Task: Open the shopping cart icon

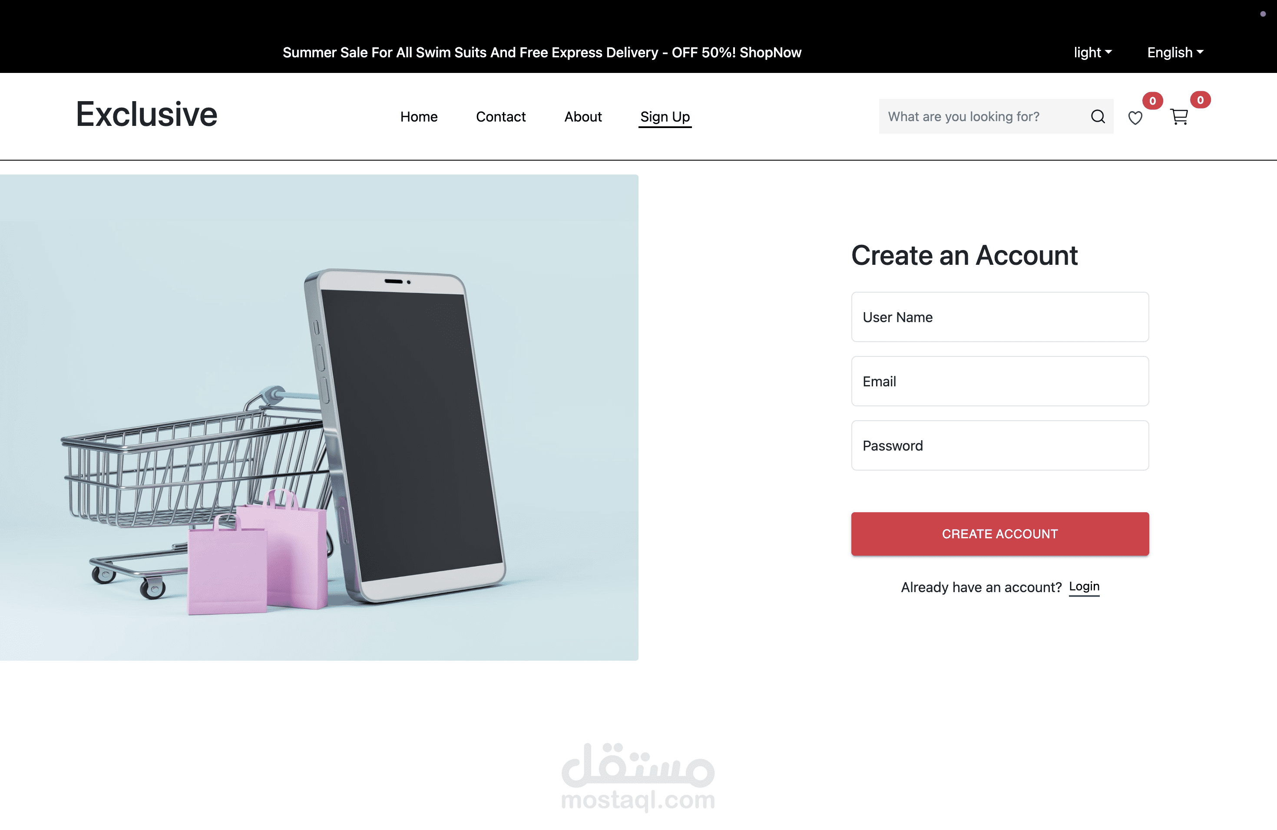Action: tap(1179, 117)
